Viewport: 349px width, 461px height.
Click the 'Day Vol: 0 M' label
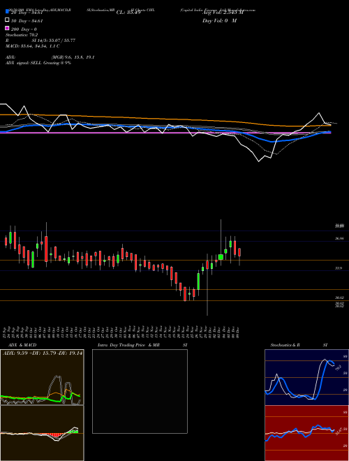(219, 20)
